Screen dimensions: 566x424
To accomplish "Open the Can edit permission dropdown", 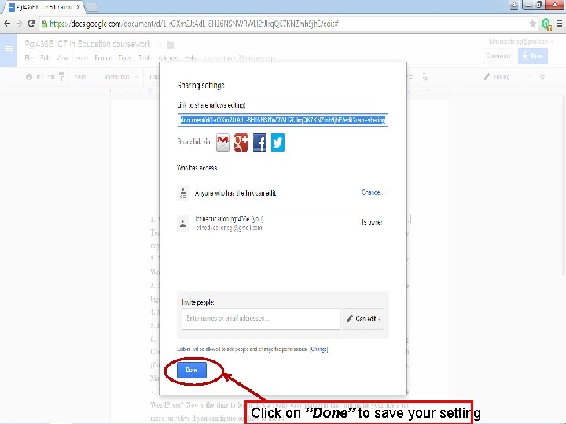I will (x=363, y=318).
